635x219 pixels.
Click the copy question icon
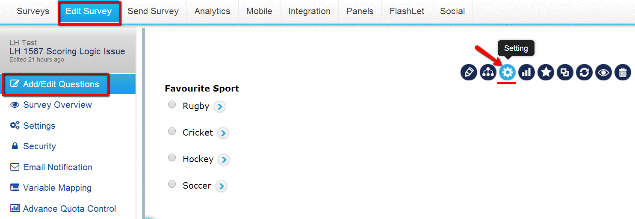(565, 72)
